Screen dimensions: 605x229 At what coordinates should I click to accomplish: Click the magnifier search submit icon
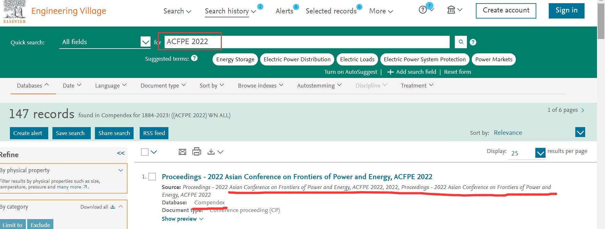tap(461, 42)
